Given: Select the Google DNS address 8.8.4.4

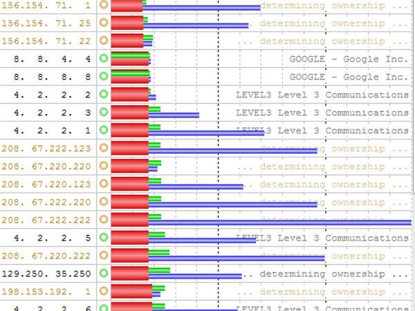Looking at the screenshot, I should [52, 59].
